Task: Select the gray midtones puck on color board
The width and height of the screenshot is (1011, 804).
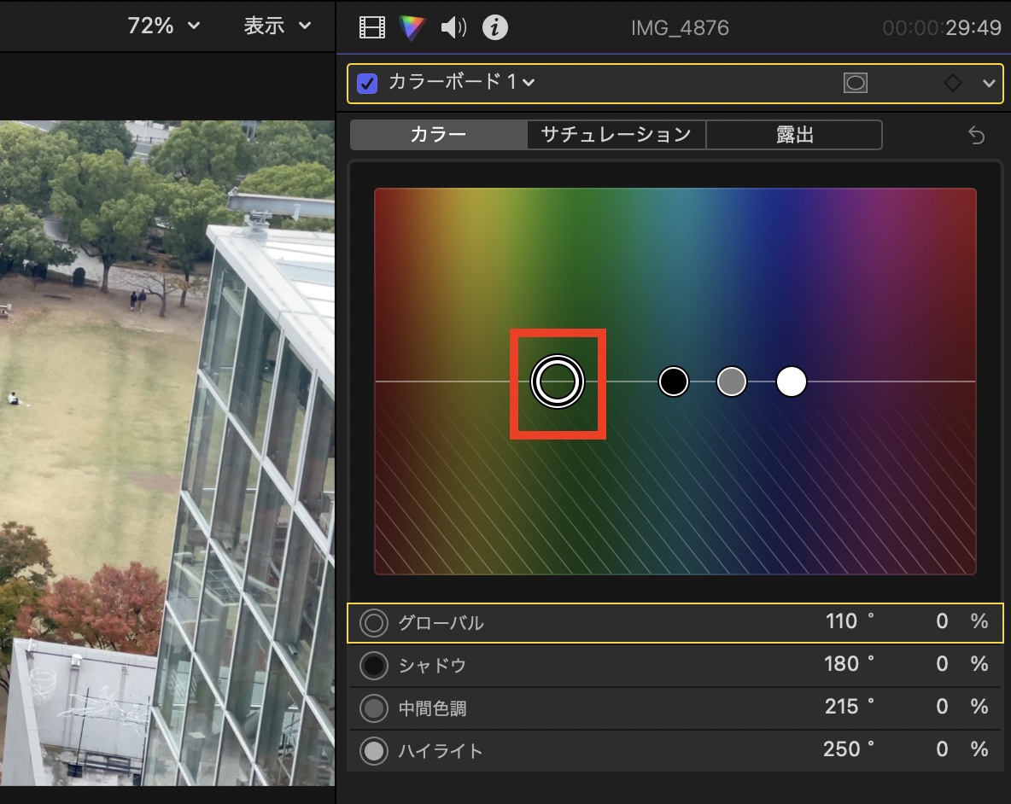Action: [732, 382]
